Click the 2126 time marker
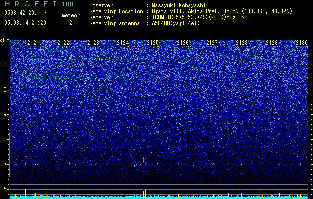313x199 pixels. (183, 43)
